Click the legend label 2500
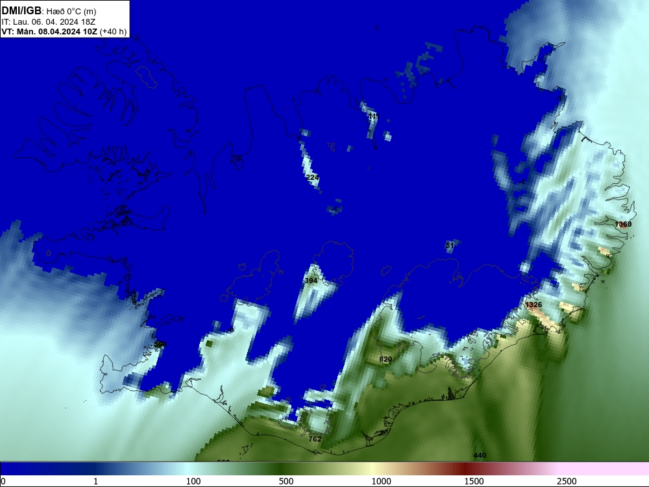649x487 pixels. (x=567, y=481)
